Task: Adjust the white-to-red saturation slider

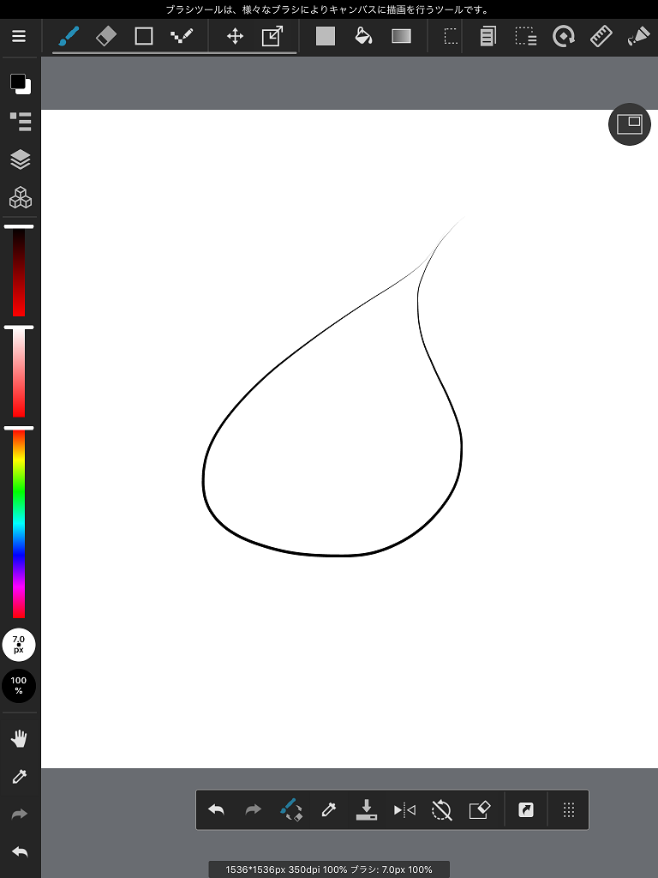Action: point(19,372)
